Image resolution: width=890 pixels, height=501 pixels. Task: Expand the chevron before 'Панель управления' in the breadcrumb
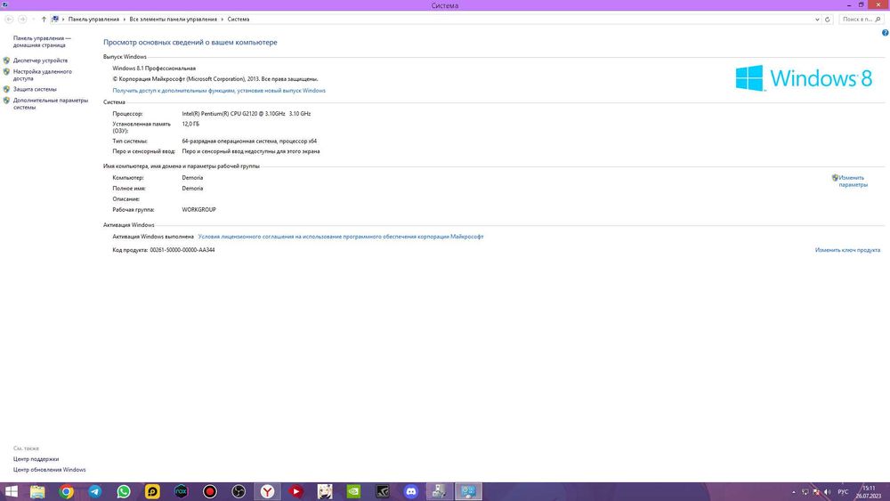tap(63, 20)
